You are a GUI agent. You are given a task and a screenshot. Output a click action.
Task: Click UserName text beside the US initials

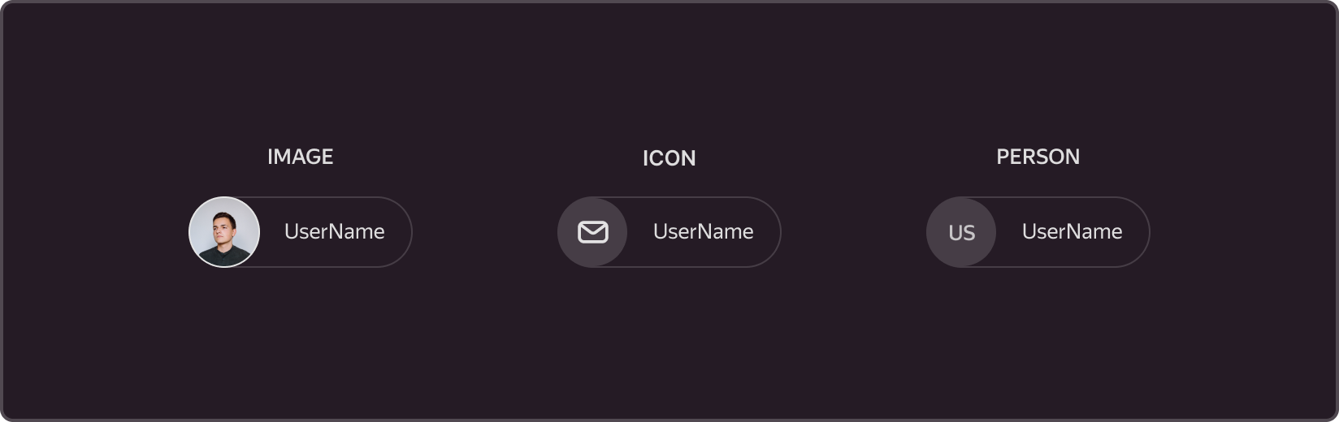point(1072,231)
